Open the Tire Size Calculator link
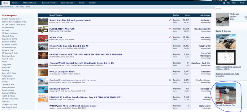 (10, 107)
